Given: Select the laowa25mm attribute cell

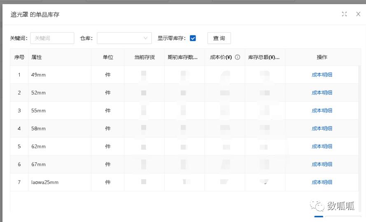Looking at the screenshot, I should pos(60,183).
